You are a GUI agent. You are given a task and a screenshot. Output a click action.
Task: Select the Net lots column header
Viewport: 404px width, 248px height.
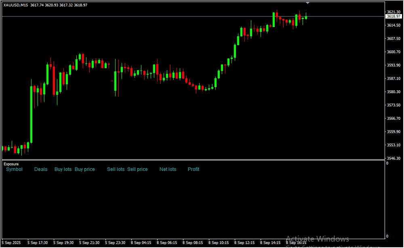coord(168,169)
